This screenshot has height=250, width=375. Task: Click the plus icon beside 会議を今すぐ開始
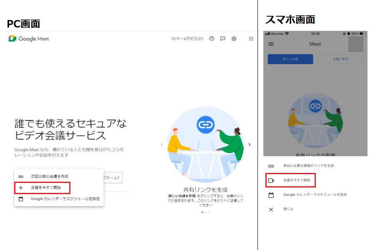(x=21, y=188)
